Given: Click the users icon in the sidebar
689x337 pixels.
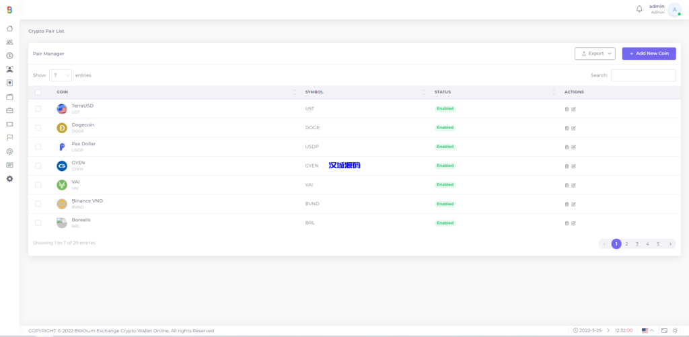Looking at the screenshot, I should tap(9, 42).
